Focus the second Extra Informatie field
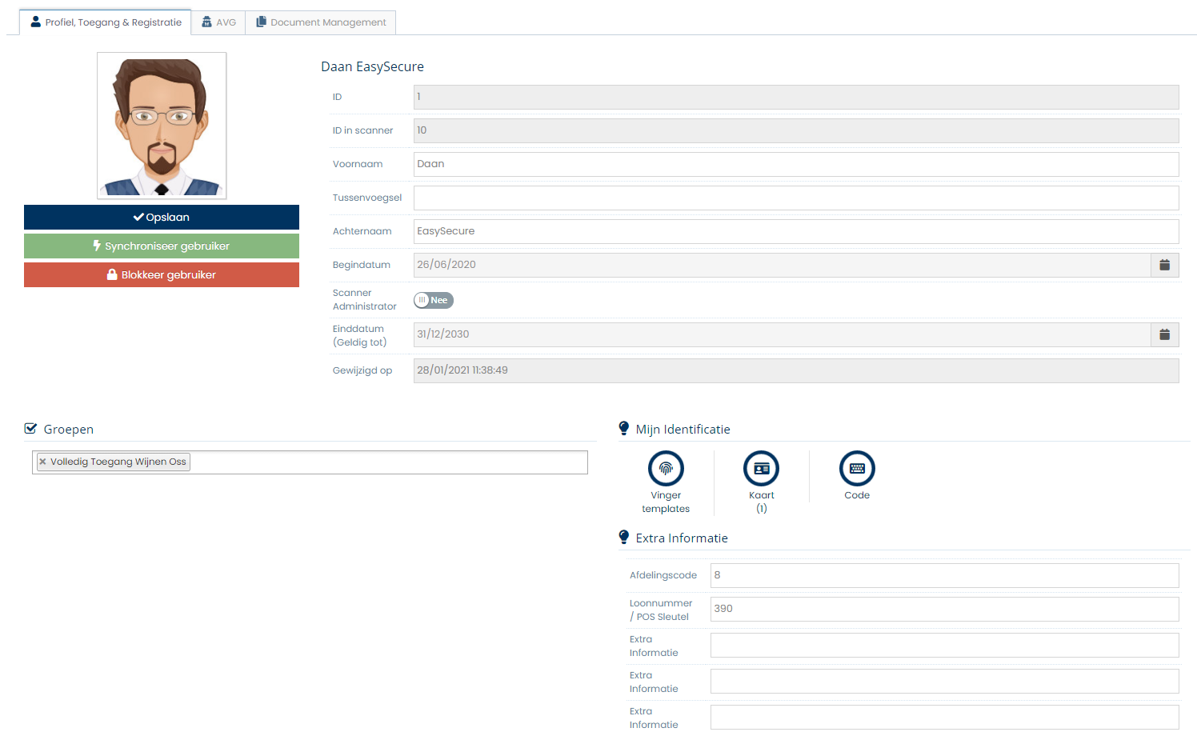Viewport: 1197px width, 736px height. point(944,681)
